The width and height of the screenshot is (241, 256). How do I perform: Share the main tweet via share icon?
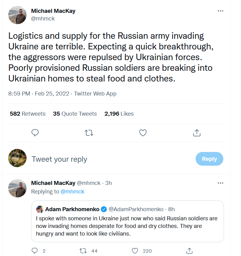pyautogui.click(x=197, y=133)
